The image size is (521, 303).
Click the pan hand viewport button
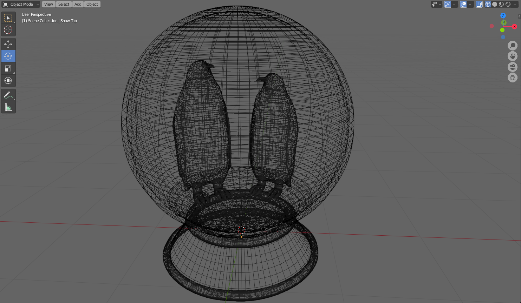click(513, 56)
